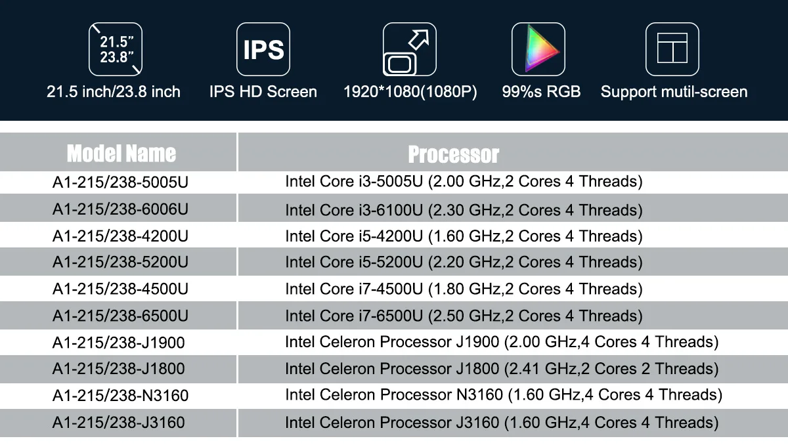Click the "99%s RGB" label

click(541, 92)
